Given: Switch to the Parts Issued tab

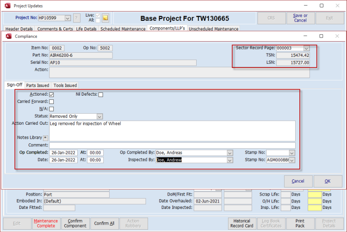Looking at the screenshot, I should click(37, 85).
